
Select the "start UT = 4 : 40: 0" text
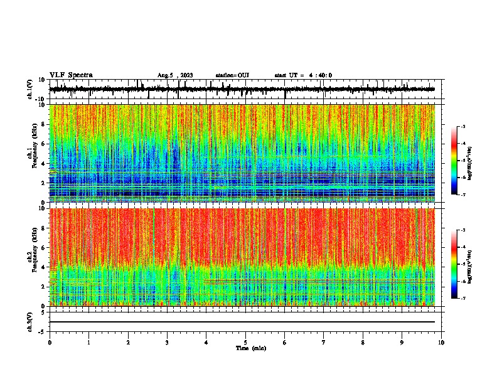point(303,75)
